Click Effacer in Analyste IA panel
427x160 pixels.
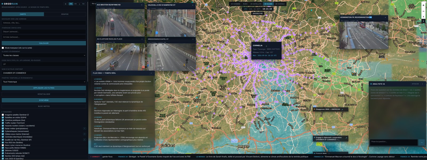tap(415, 84)
